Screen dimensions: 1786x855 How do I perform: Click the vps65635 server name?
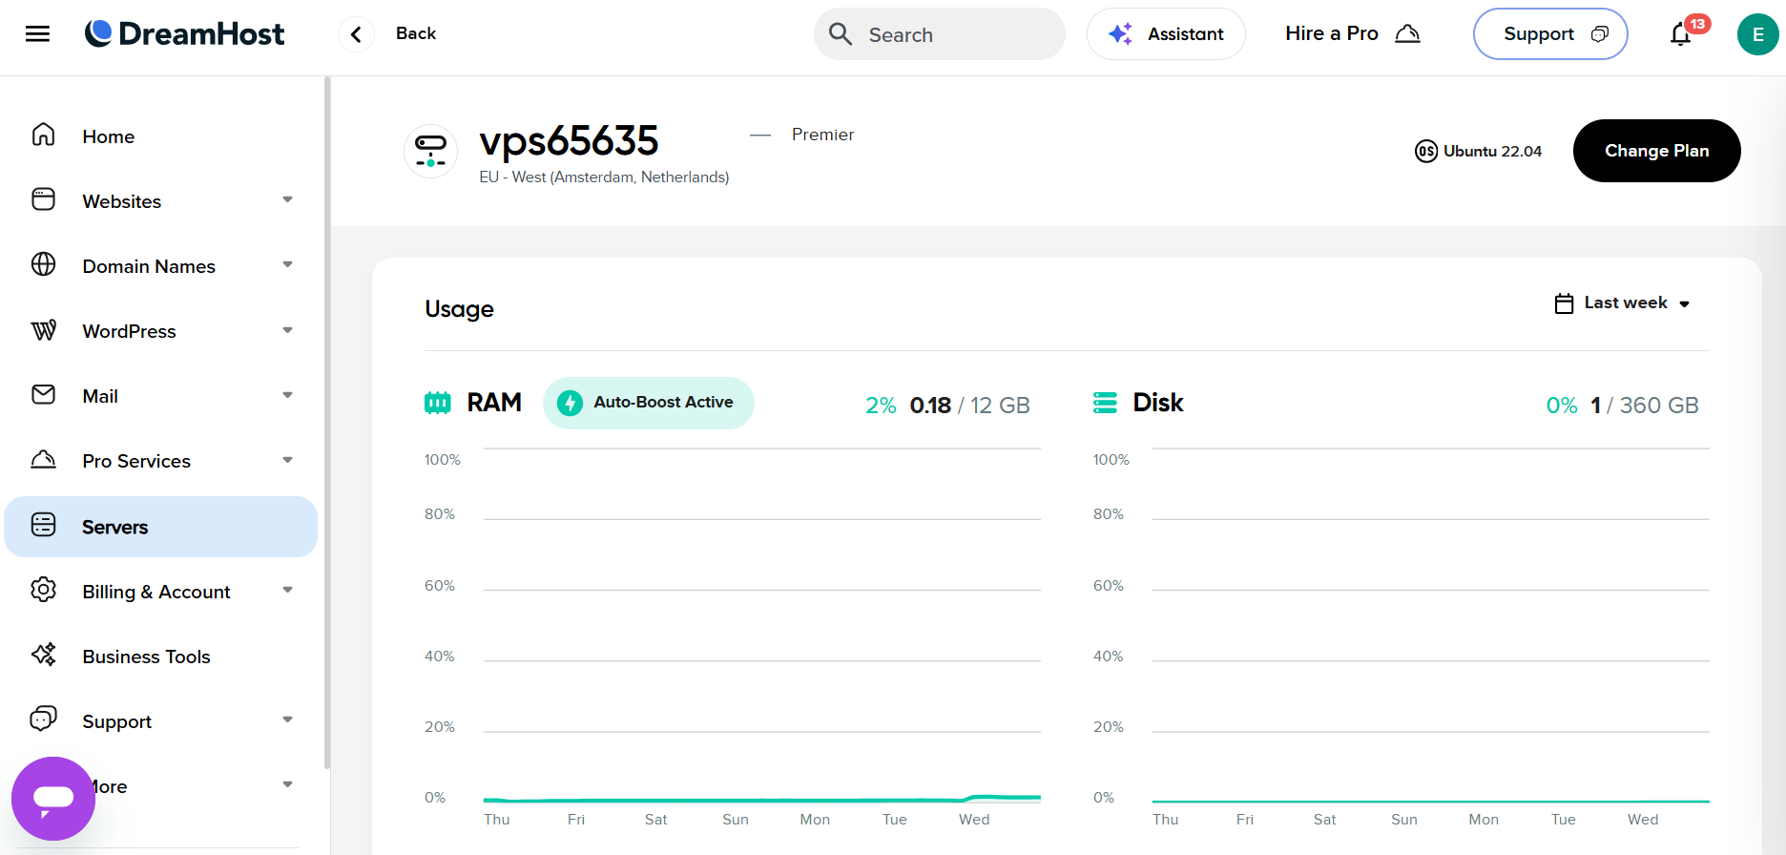[x=569, y=141]
